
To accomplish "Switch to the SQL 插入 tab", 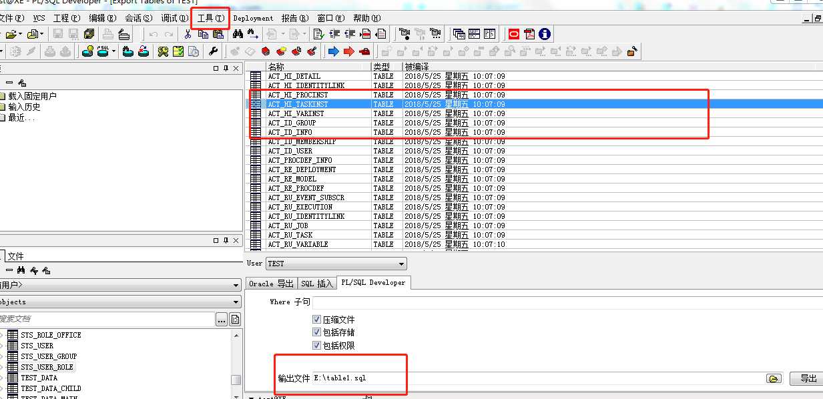I will coord(316,284).
